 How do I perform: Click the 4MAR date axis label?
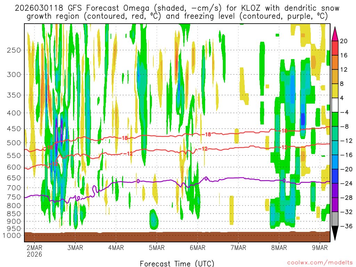click(116, 248)
